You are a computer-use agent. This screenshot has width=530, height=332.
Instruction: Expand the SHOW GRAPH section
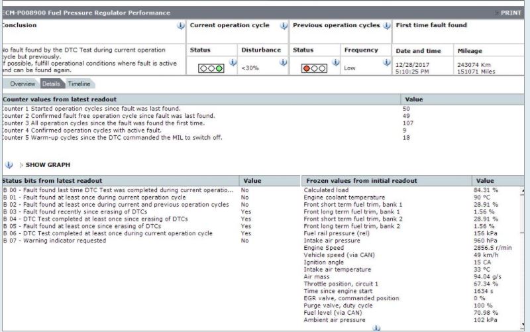click(47, 165)
